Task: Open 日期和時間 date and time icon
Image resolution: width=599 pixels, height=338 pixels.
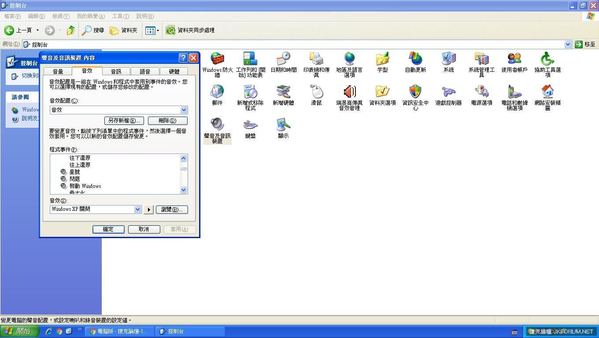Action: [x=283, y=59]
